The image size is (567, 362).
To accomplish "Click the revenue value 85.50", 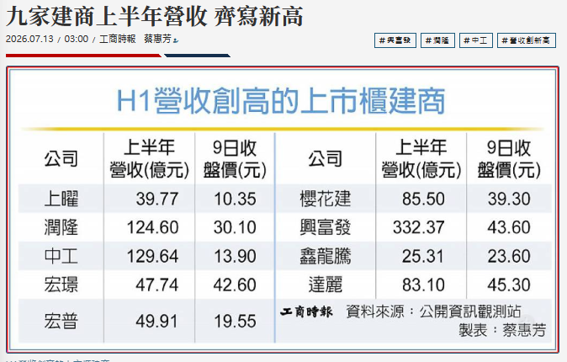I will [423, 199].
